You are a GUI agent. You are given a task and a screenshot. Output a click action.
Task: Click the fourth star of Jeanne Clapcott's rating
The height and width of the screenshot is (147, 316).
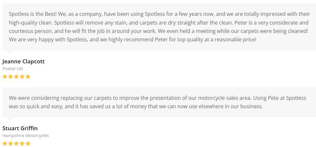(22, 77)
